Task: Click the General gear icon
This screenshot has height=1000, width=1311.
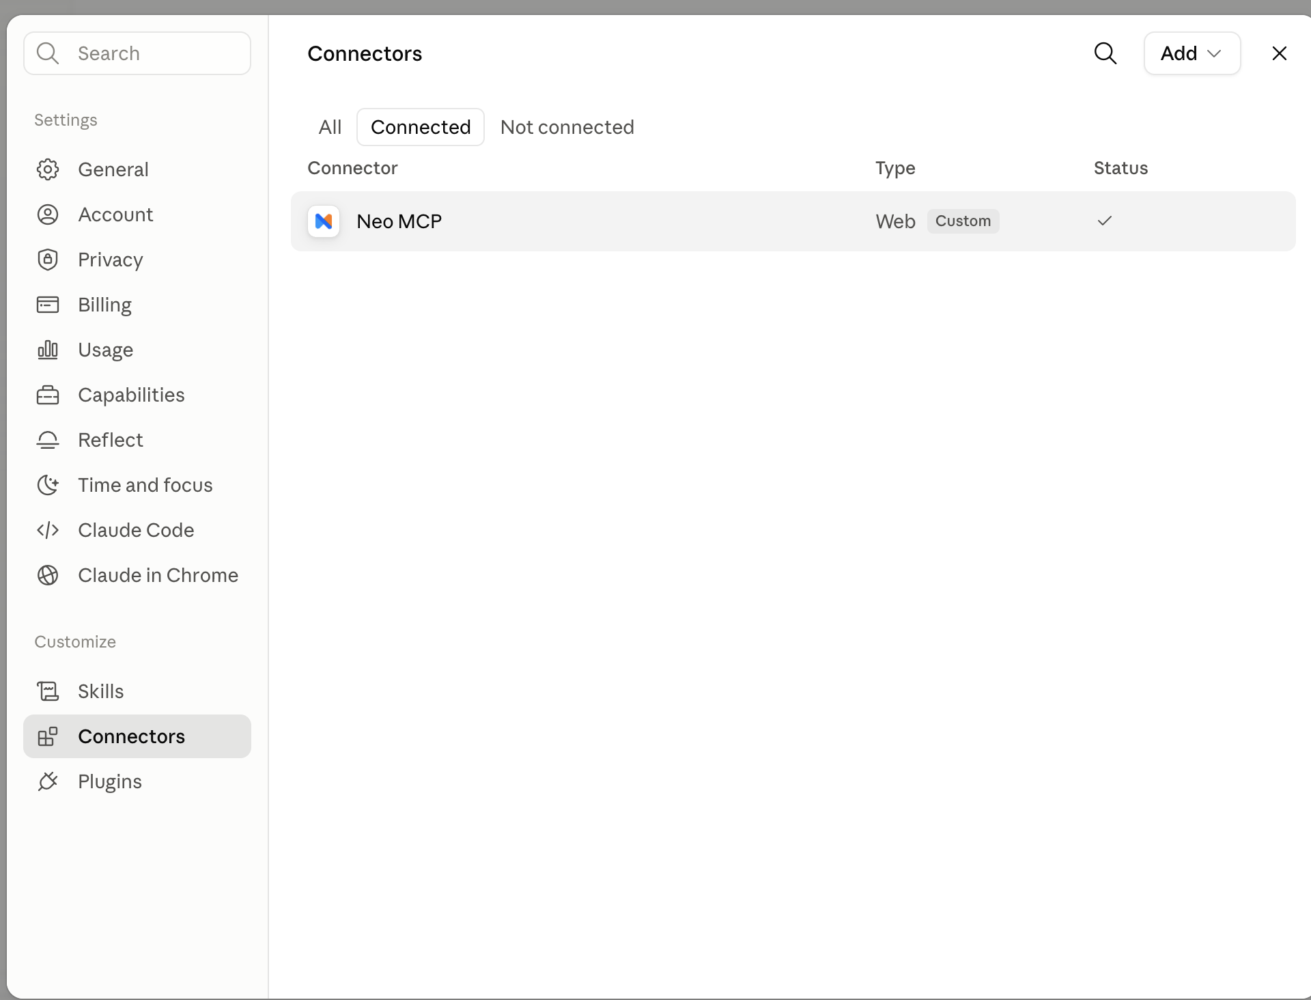Action: tap(48, 169)
